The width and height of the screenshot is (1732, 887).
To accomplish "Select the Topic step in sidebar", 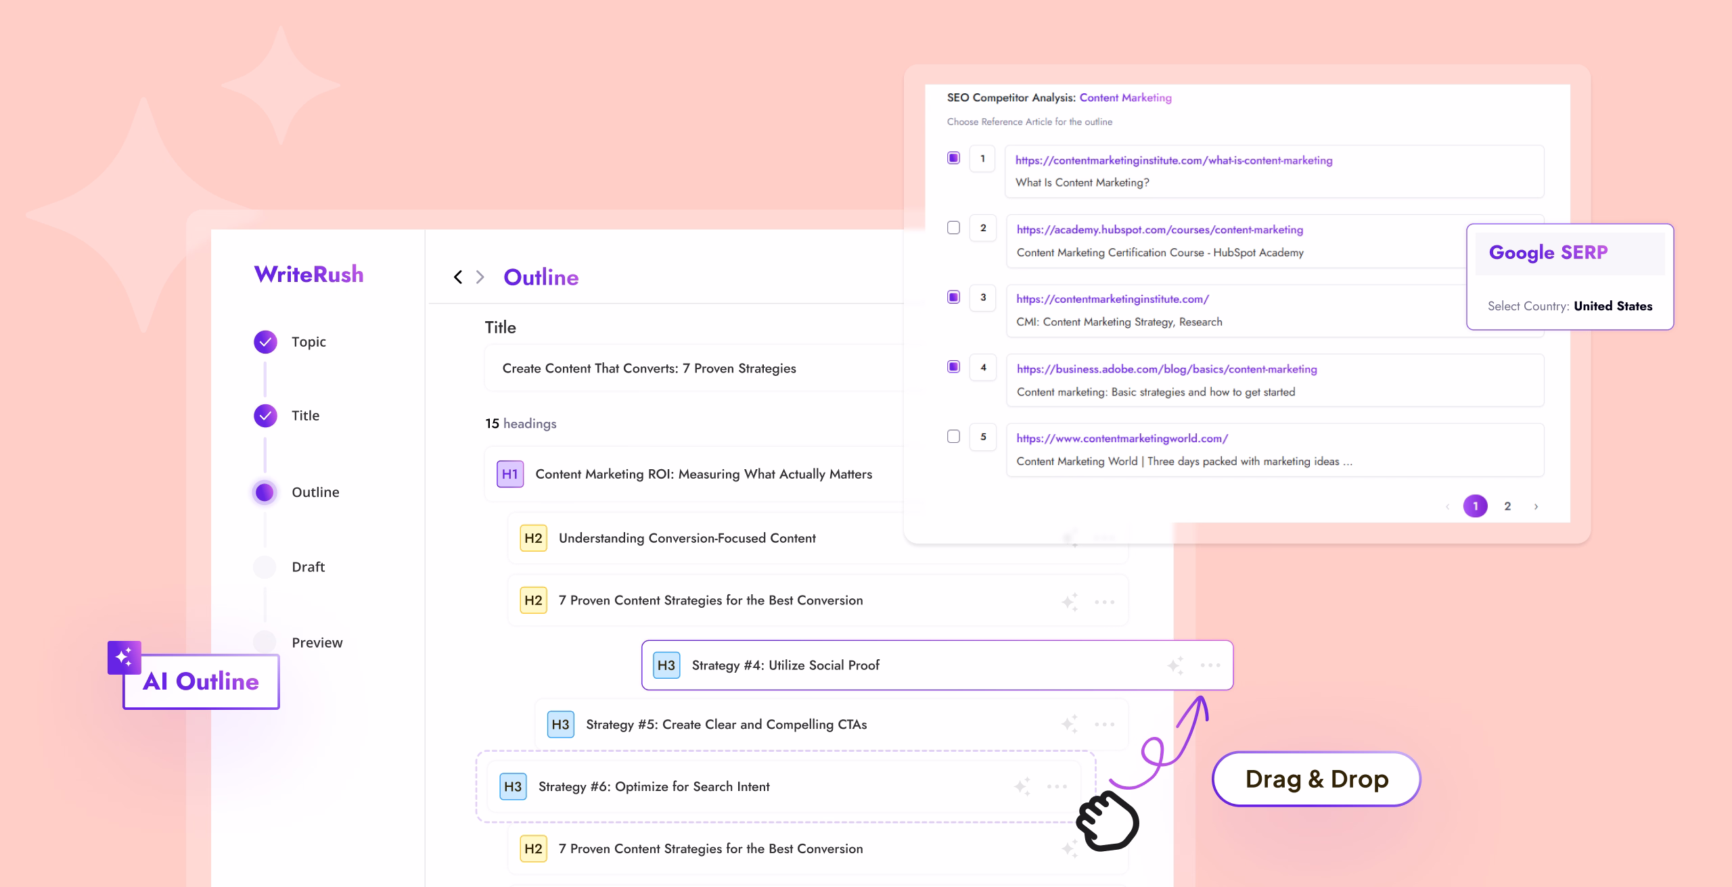I will 309,342.
